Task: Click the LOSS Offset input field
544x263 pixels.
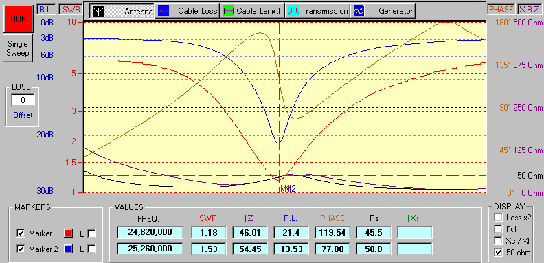Action: click(23, 100)
